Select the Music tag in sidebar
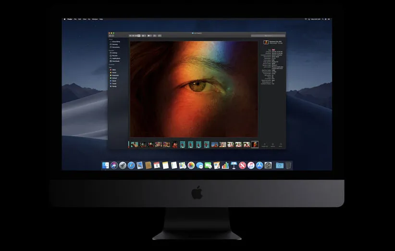 click(113, 81)
